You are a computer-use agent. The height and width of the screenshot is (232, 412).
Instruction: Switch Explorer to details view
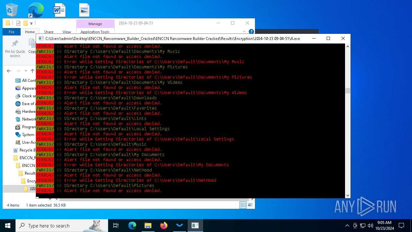(x=243, y=205)
